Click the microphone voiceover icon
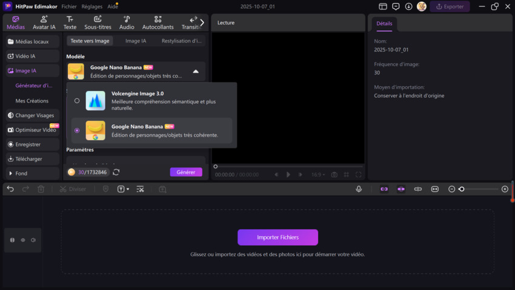 359,189
